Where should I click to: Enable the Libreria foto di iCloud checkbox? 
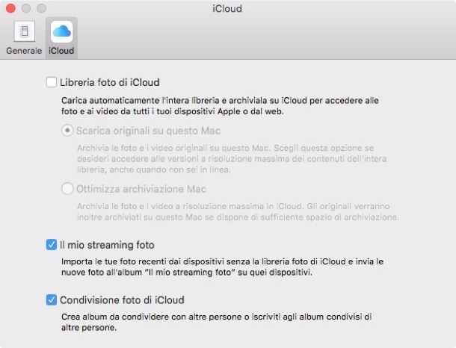(52, 82)
